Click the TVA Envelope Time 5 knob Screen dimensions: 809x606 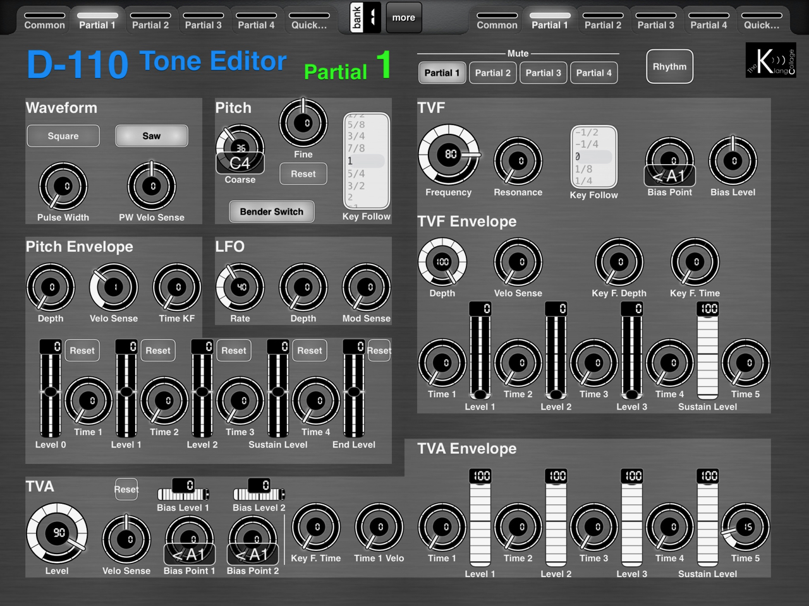pyautogui.click(x=746, y=527)
